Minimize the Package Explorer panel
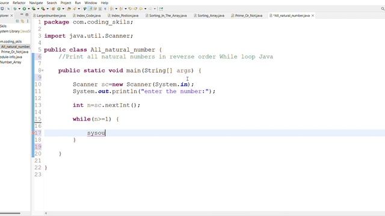The height and width of the screenshot is (216, 385). pos(22,15)
